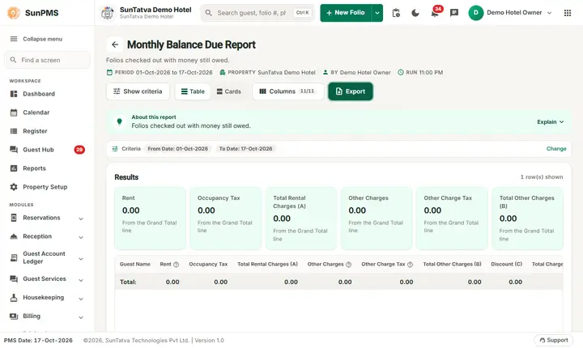Switch to Table view

[x=193, y=91]
